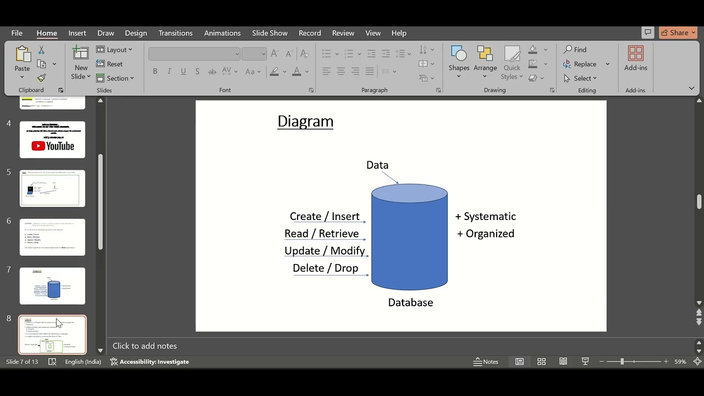704x396 pixels.
Task: Toggle Align Right paragraph
Action: 355,71
